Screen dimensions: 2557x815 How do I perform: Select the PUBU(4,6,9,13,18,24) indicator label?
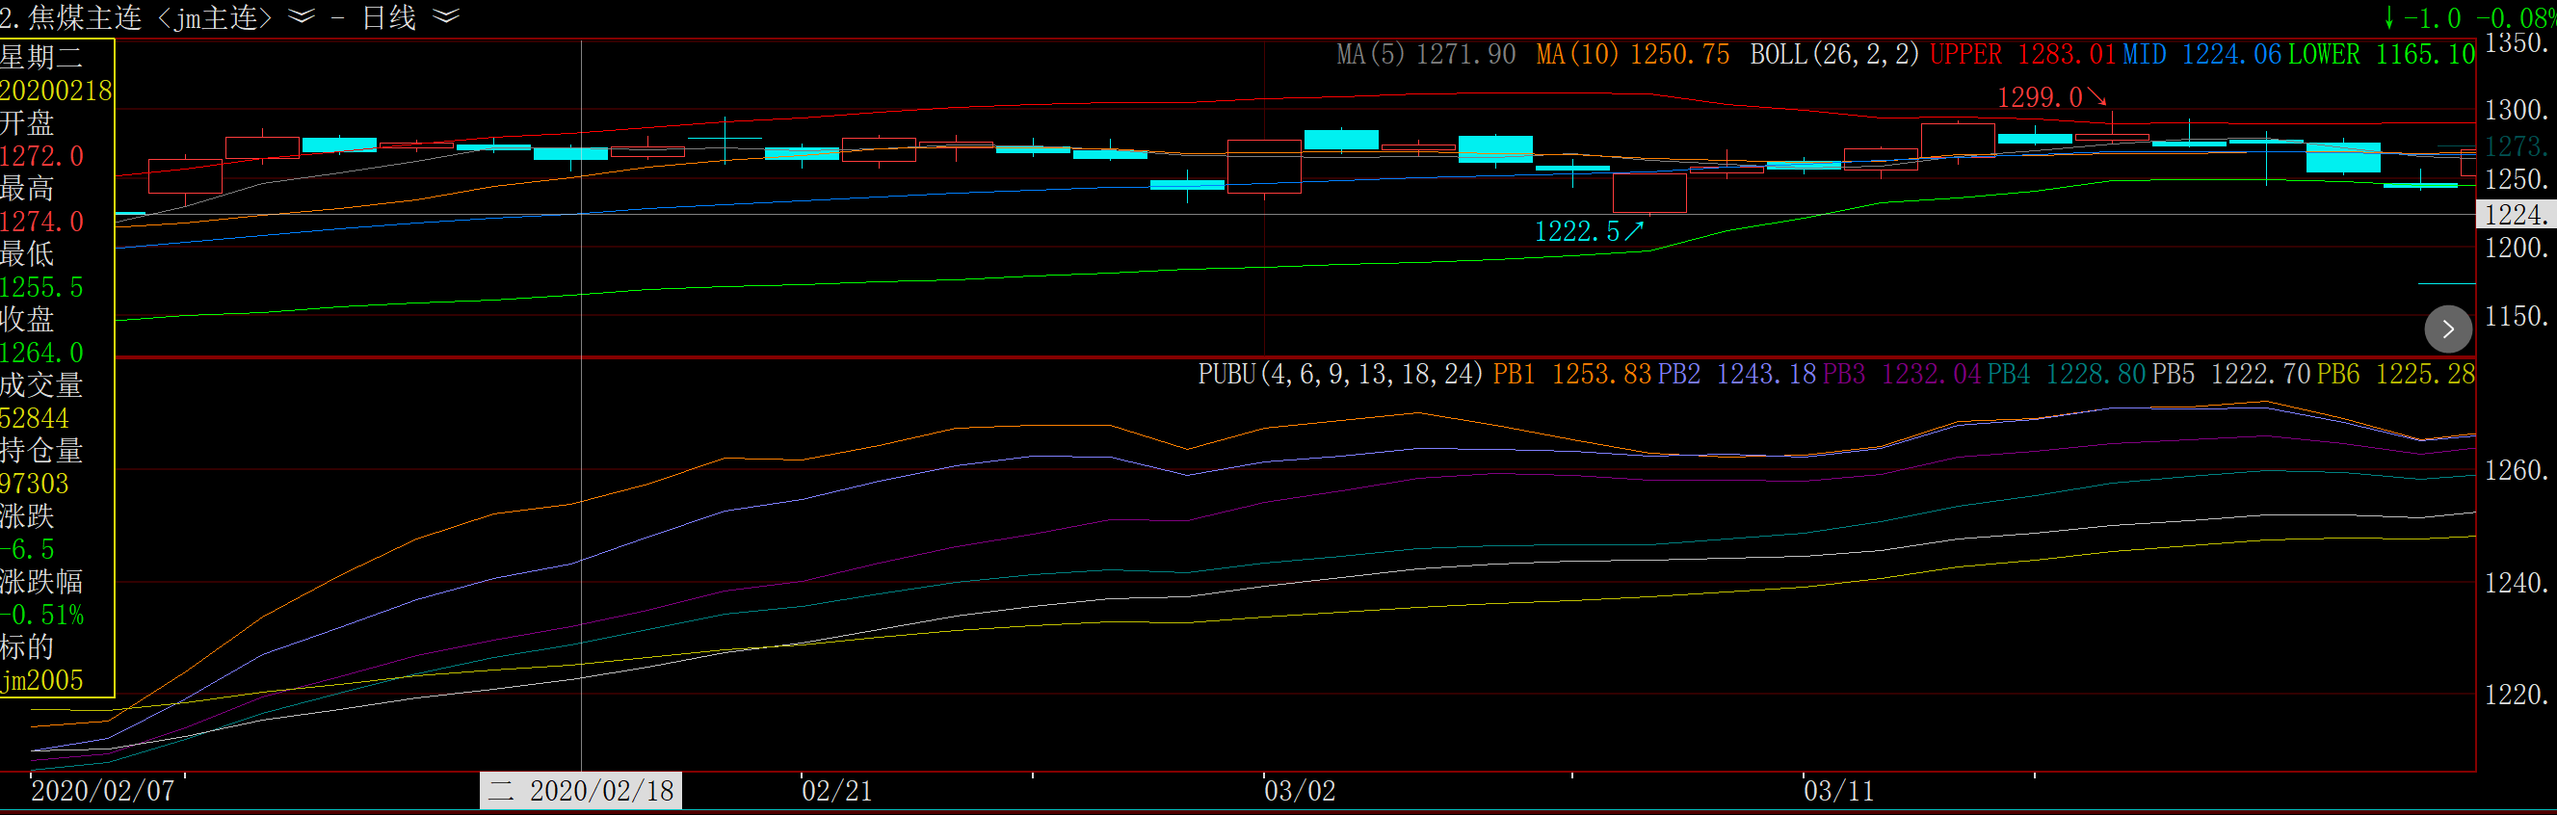click(1339, 374)
